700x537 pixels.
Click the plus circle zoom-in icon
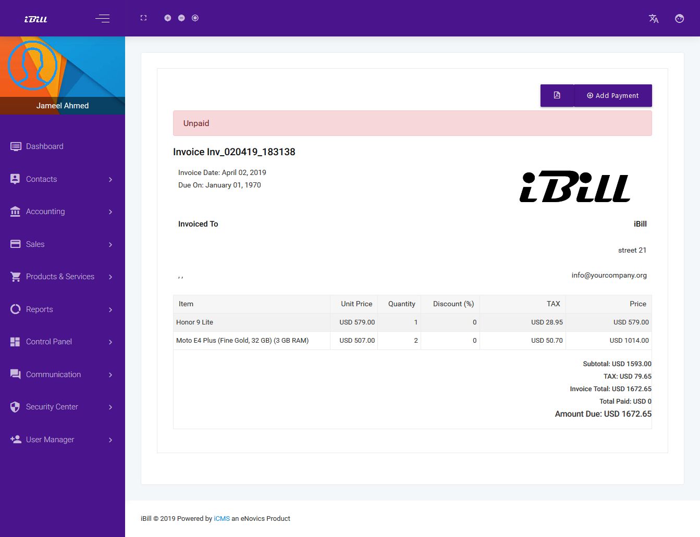tap(167, 18)
